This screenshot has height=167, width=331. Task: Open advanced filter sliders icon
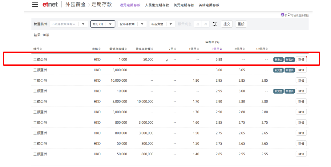tap(215, 24)
